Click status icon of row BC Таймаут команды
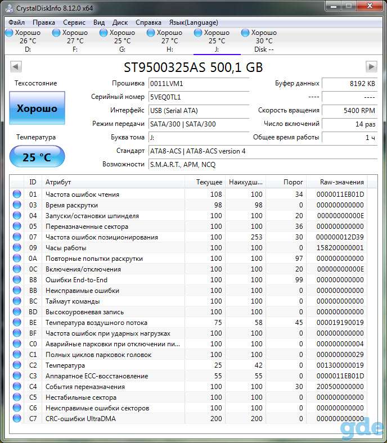Screen dimensions: 387x443 pyautogui.click(x=17, y=301)
